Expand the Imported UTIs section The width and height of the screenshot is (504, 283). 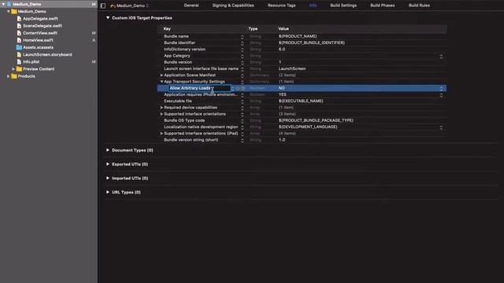coord(108,178)
